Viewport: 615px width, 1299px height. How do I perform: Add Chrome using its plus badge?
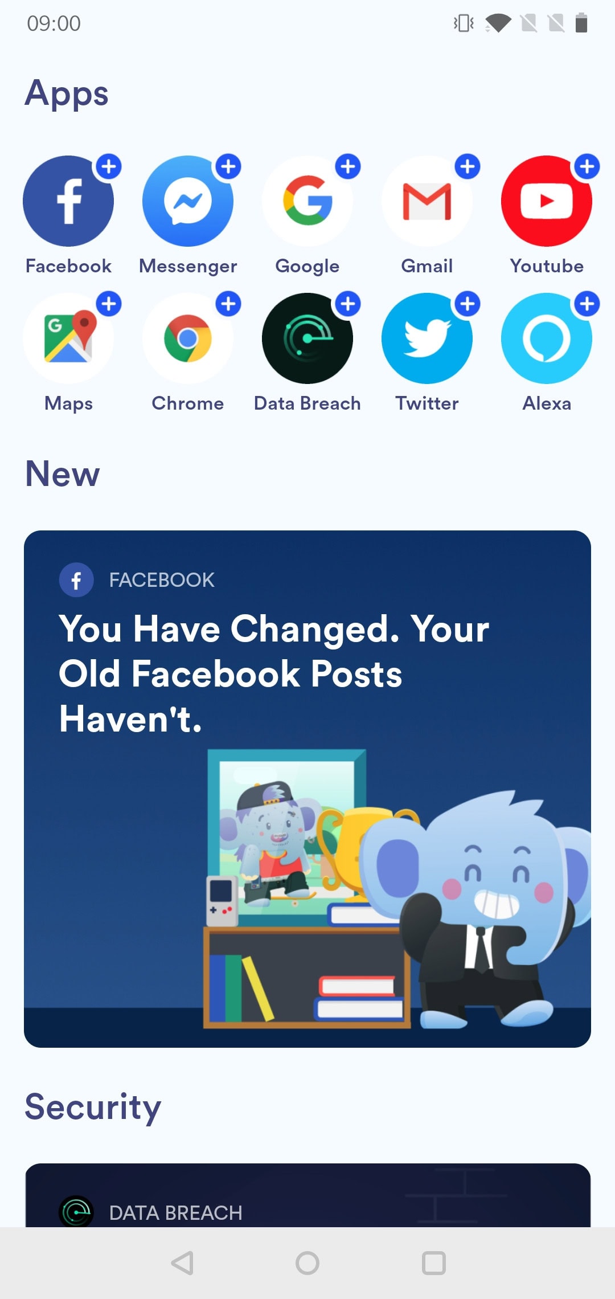point(228,304)
